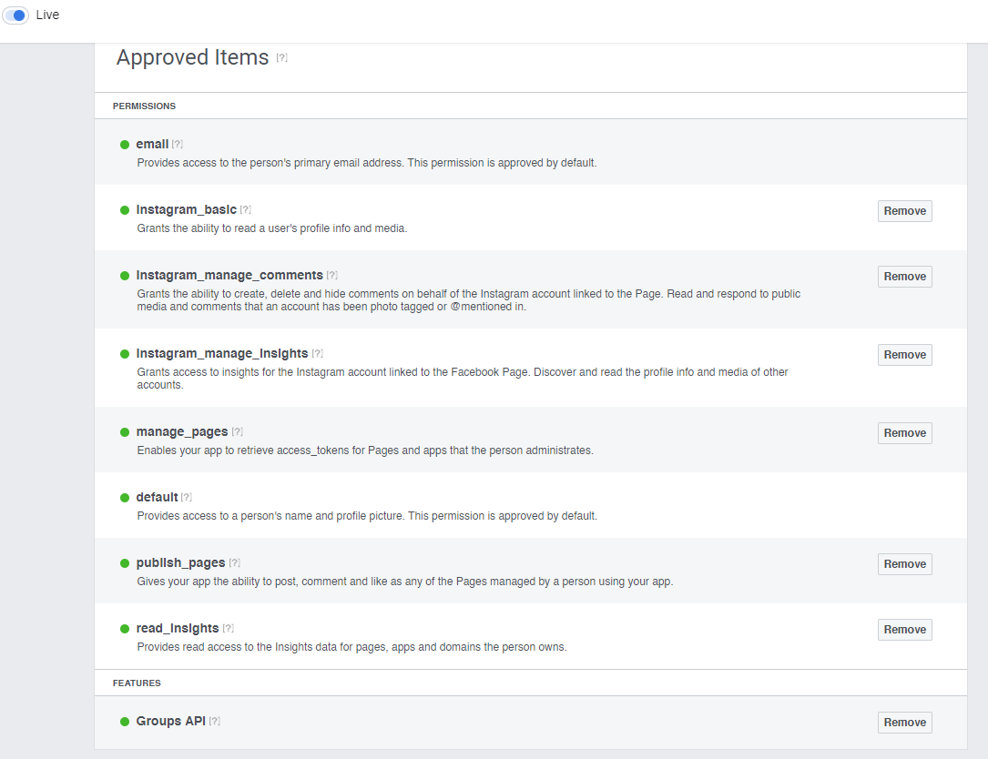Remove the manage_pages permission
Screen dimensions: 988x759
904,432
